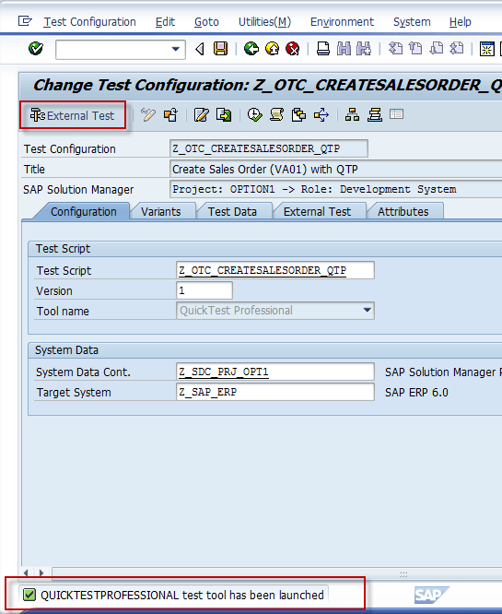Image resolution: width=502 pixels, height=614 pixels.
Task: Open the Utilities(M) menu
Action: 265,22
